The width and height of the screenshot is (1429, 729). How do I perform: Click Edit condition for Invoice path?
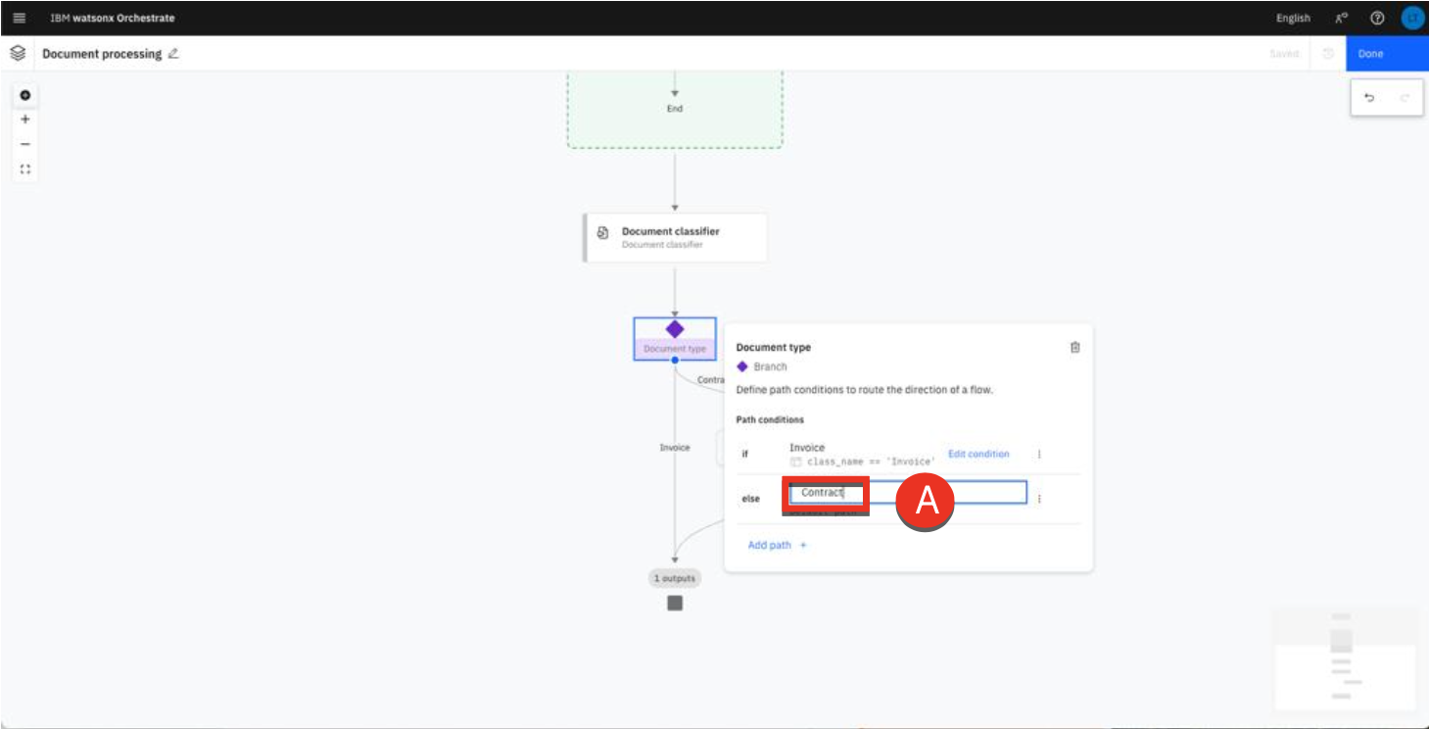pyautogui.click(x=977, y=454)
